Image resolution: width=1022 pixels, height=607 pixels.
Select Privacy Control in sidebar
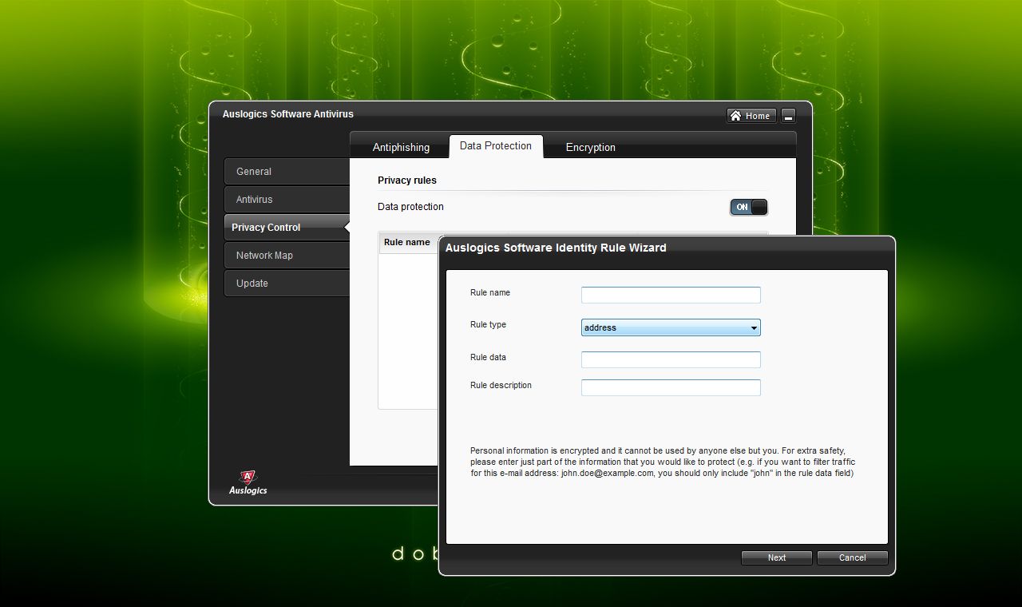pyautogui.click(x=287, y=228)
